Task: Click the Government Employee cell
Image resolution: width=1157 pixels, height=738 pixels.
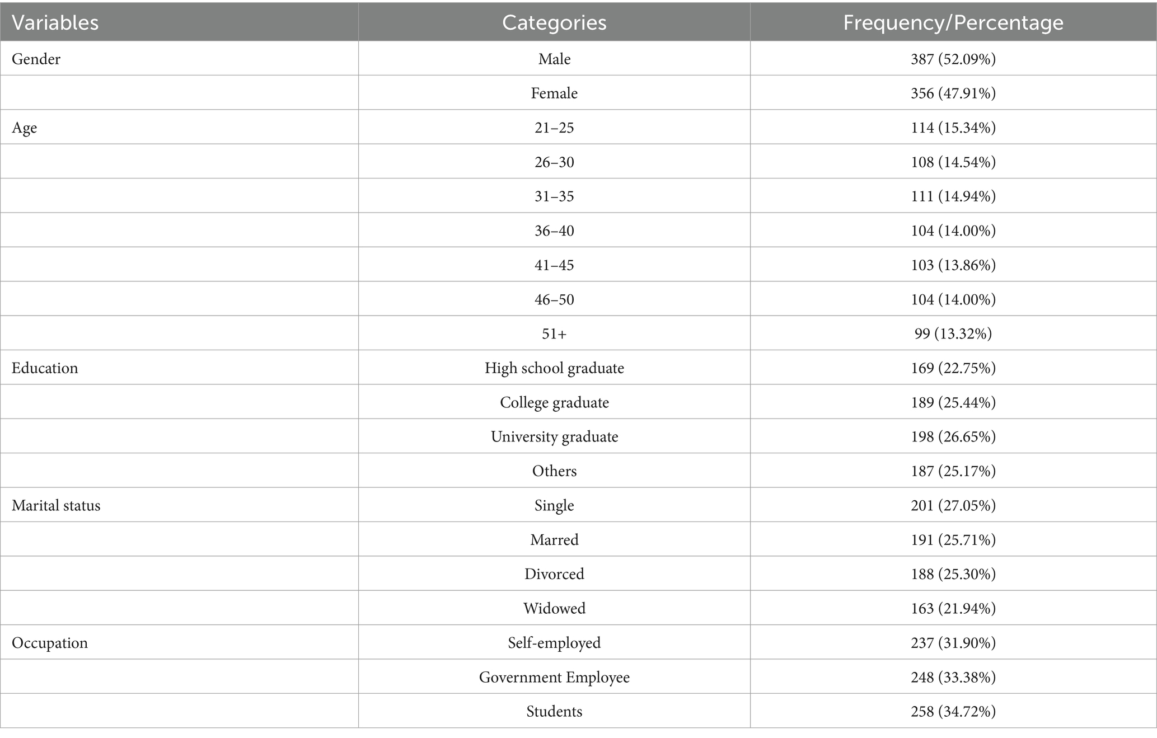Action: coord(554,678)
